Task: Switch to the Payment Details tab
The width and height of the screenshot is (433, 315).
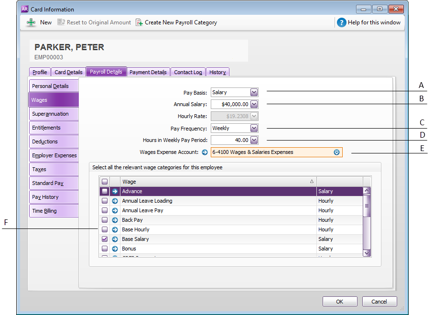Action: coord(148,72)
